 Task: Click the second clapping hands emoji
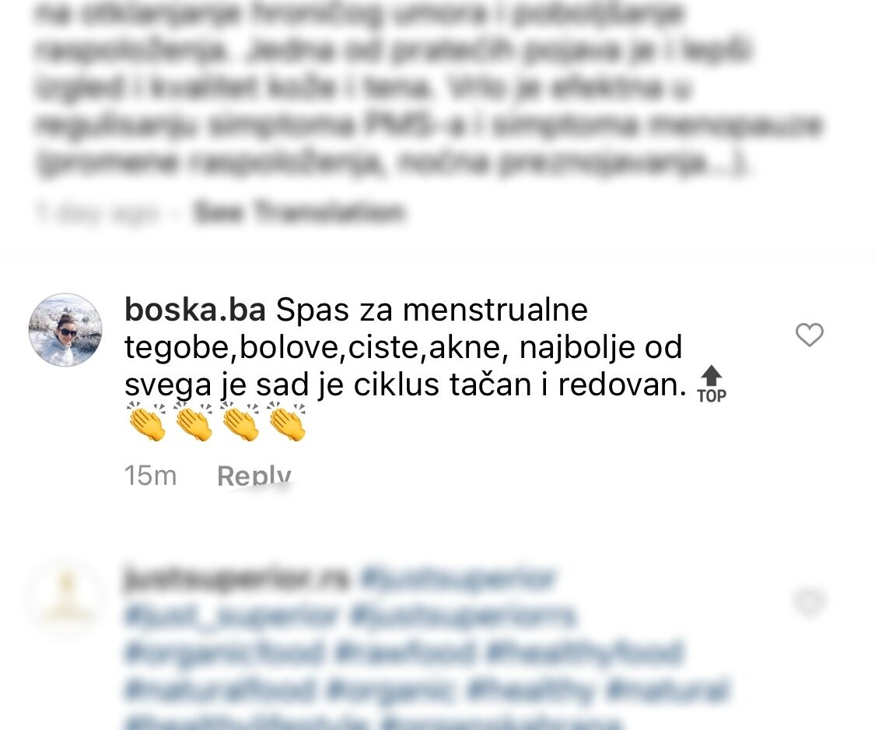tap(193, 421)
